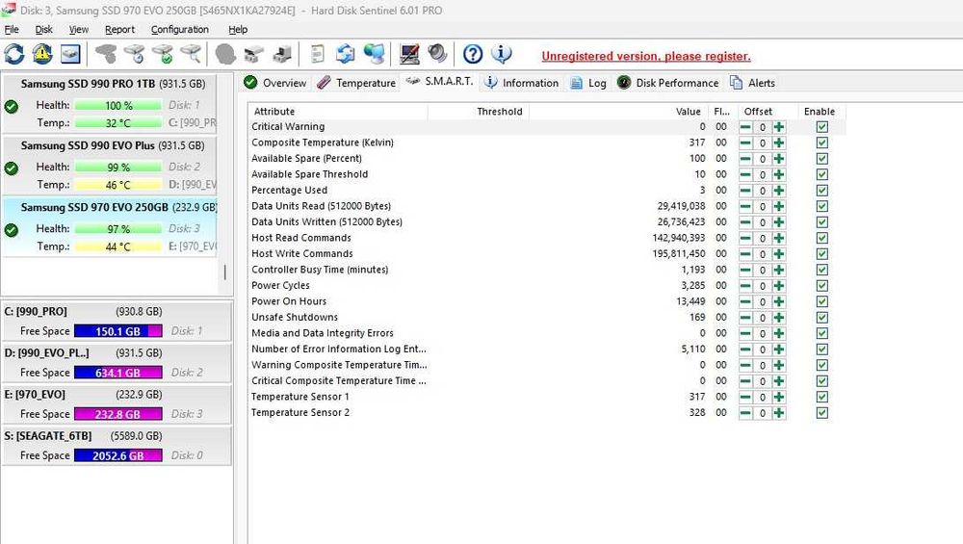The height and width of the screenshot is (544, 963).
Task: Switch to the Alerts tab
Action: pos(752,83)
